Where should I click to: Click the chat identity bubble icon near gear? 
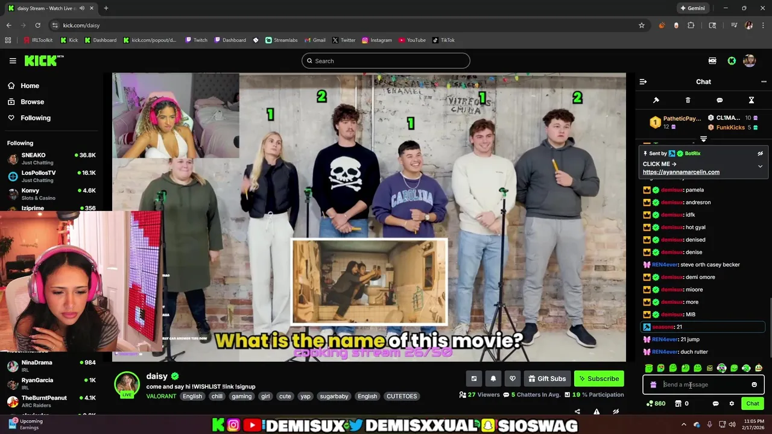[716, 404]
